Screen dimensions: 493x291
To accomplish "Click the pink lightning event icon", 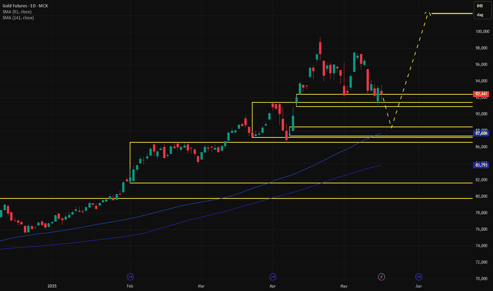I will pos(381,277).
